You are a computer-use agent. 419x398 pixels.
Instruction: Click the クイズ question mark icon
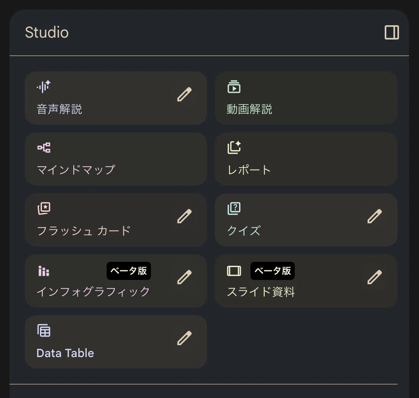click(x=234, y=209)
